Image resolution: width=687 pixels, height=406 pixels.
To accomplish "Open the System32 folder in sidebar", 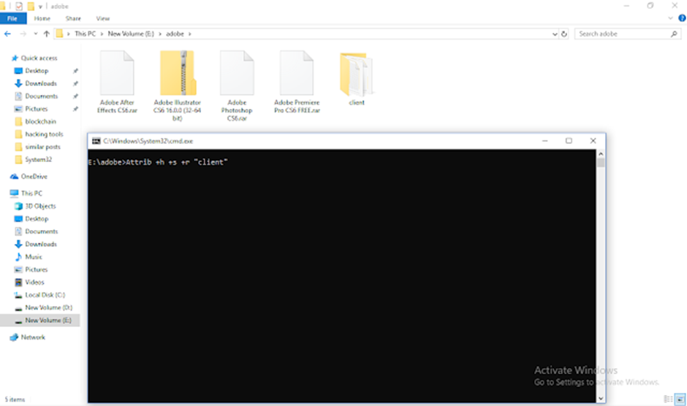I will pyautogui.click(x=38, y=159).
